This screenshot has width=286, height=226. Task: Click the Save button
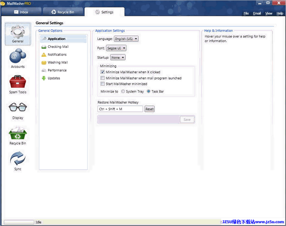(x=187, y=120)
